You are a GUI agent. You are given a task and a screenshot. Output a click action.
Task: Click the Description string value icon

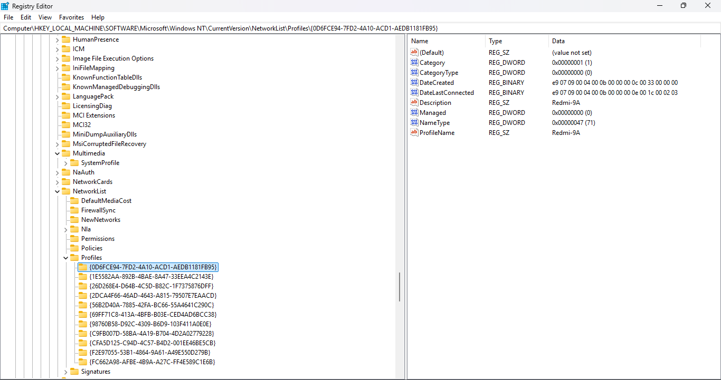[414, 103]
